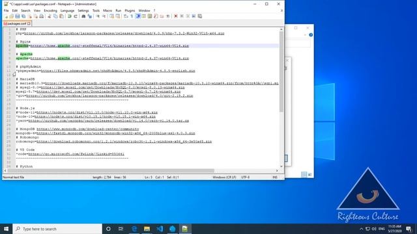Click the Close All toolbar icon
417x234 pixels.
(x=35, y=16)
